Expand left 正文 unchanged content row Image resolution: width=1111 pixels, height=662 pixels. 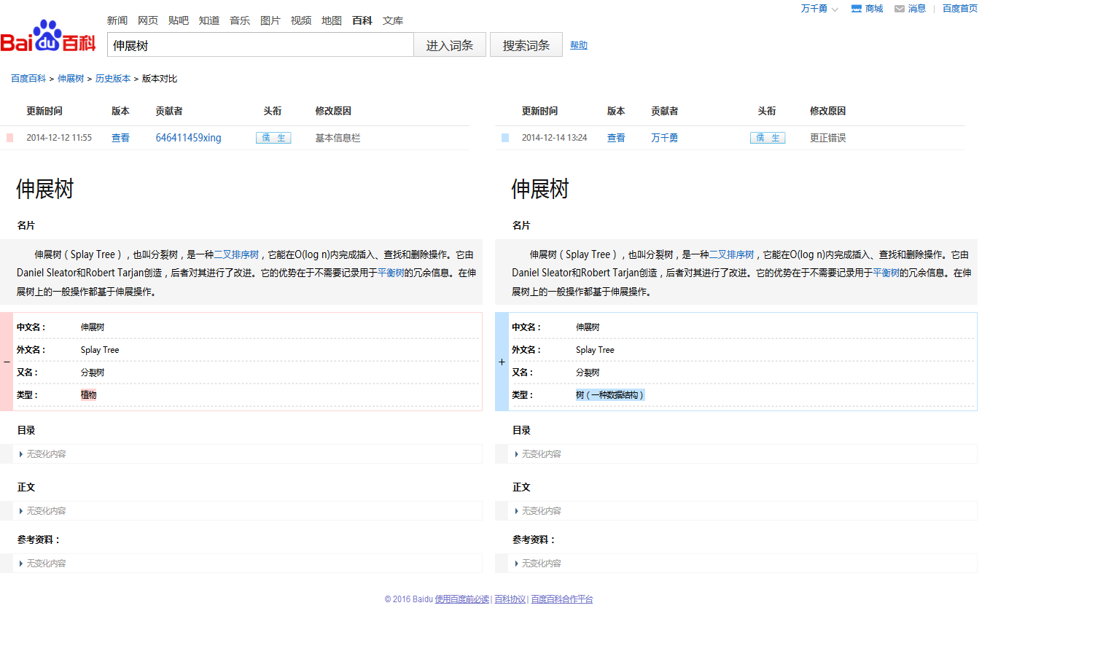coord(241,510)
